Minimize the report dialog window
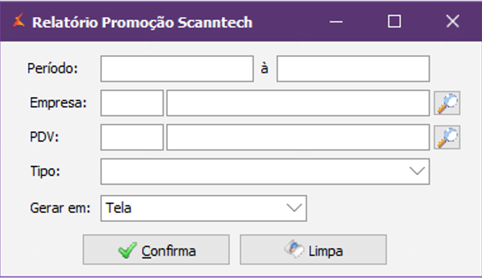 point(336,22)
